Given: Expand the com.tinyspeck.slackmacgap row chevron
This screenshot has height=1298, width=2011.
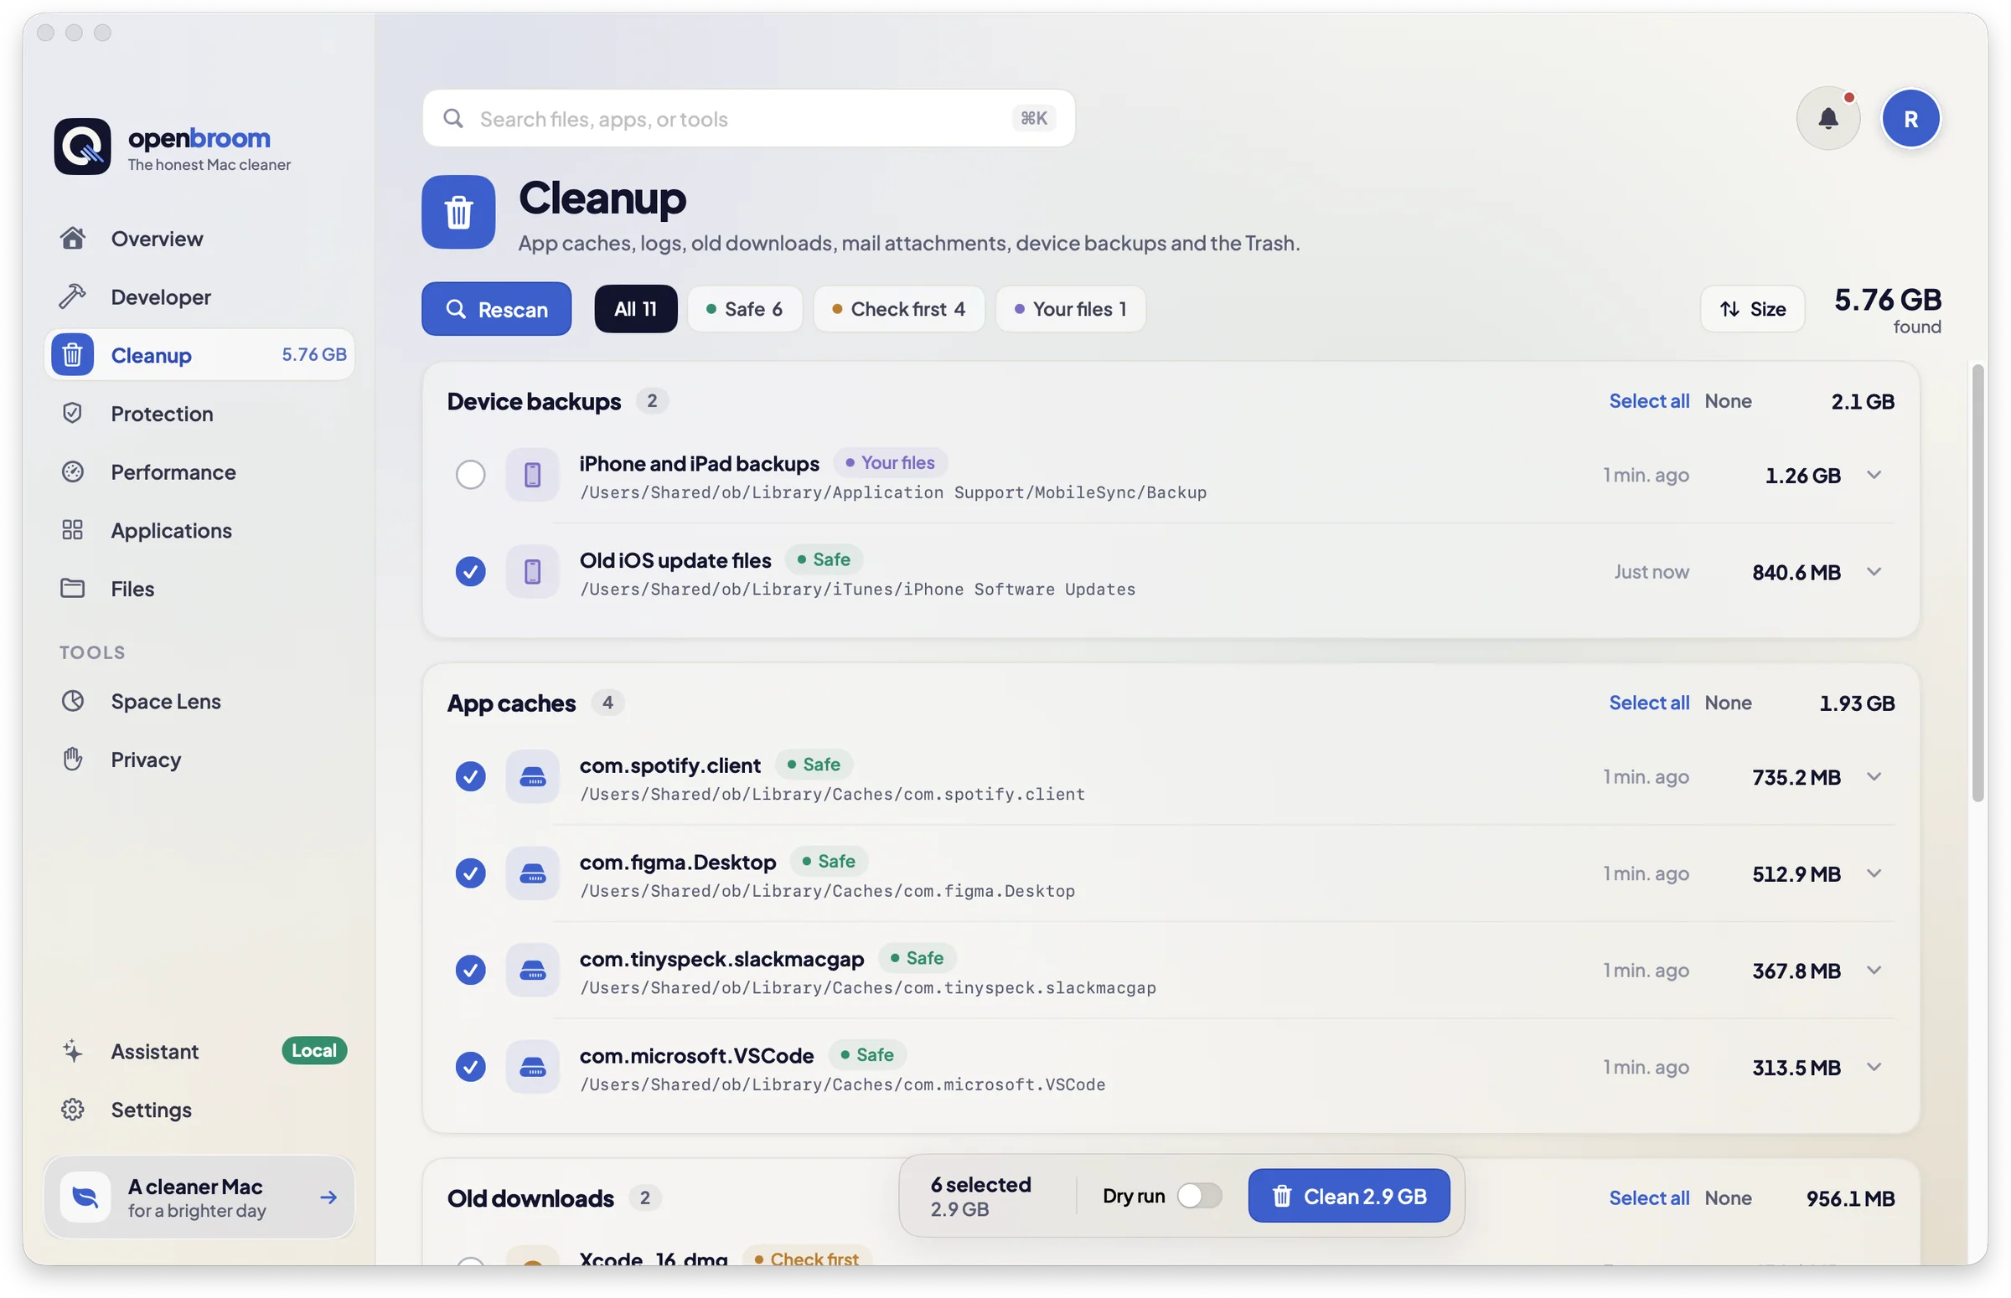Looking at the screenshot, I should [1874, 970].
